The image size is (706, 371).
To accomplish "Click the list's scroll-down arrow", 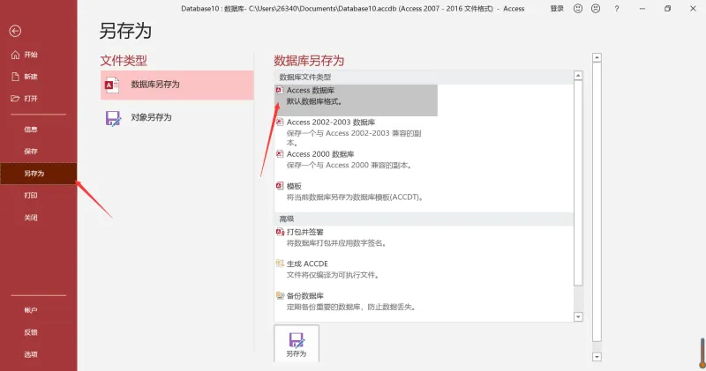I will [578, 317].
